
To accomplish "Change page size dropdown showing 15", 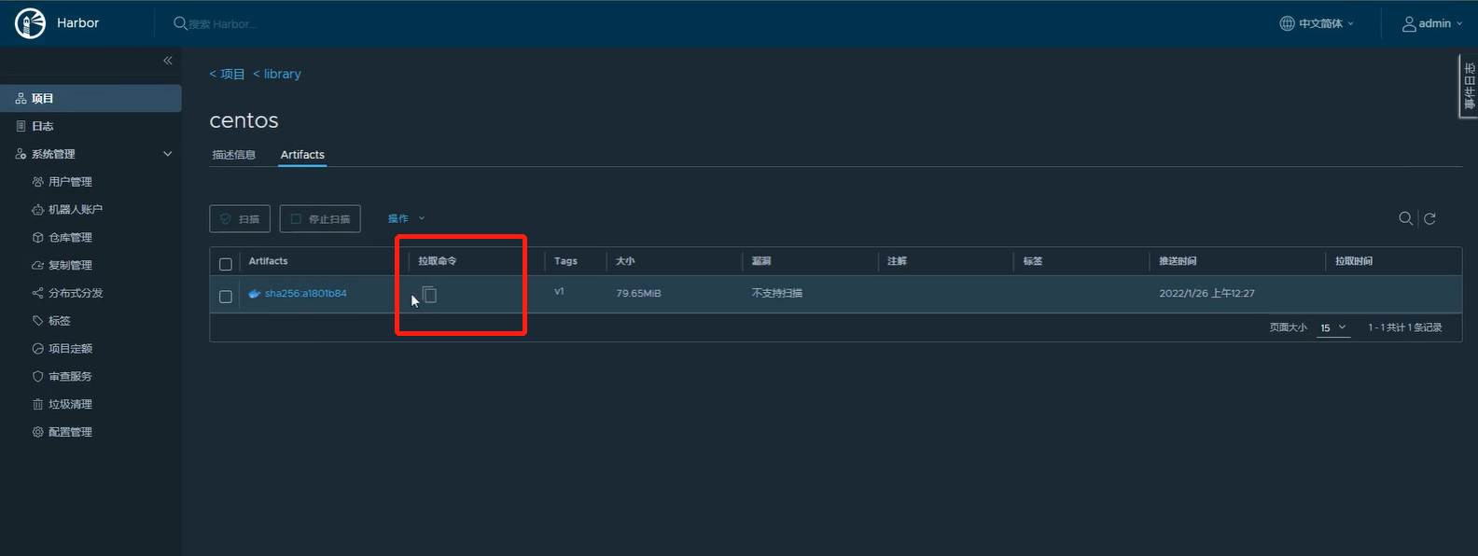I will pyautogui.click(x=1333, y=328).
